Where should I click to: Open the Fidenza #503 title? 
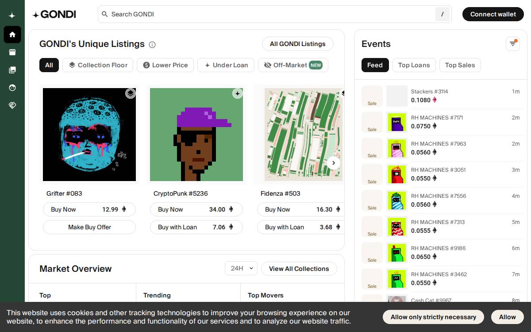281,193
